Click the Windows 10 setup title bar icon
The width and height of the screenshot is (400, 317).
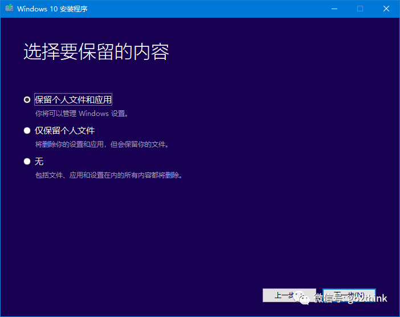pyautogui.click(x=10, y=8)
